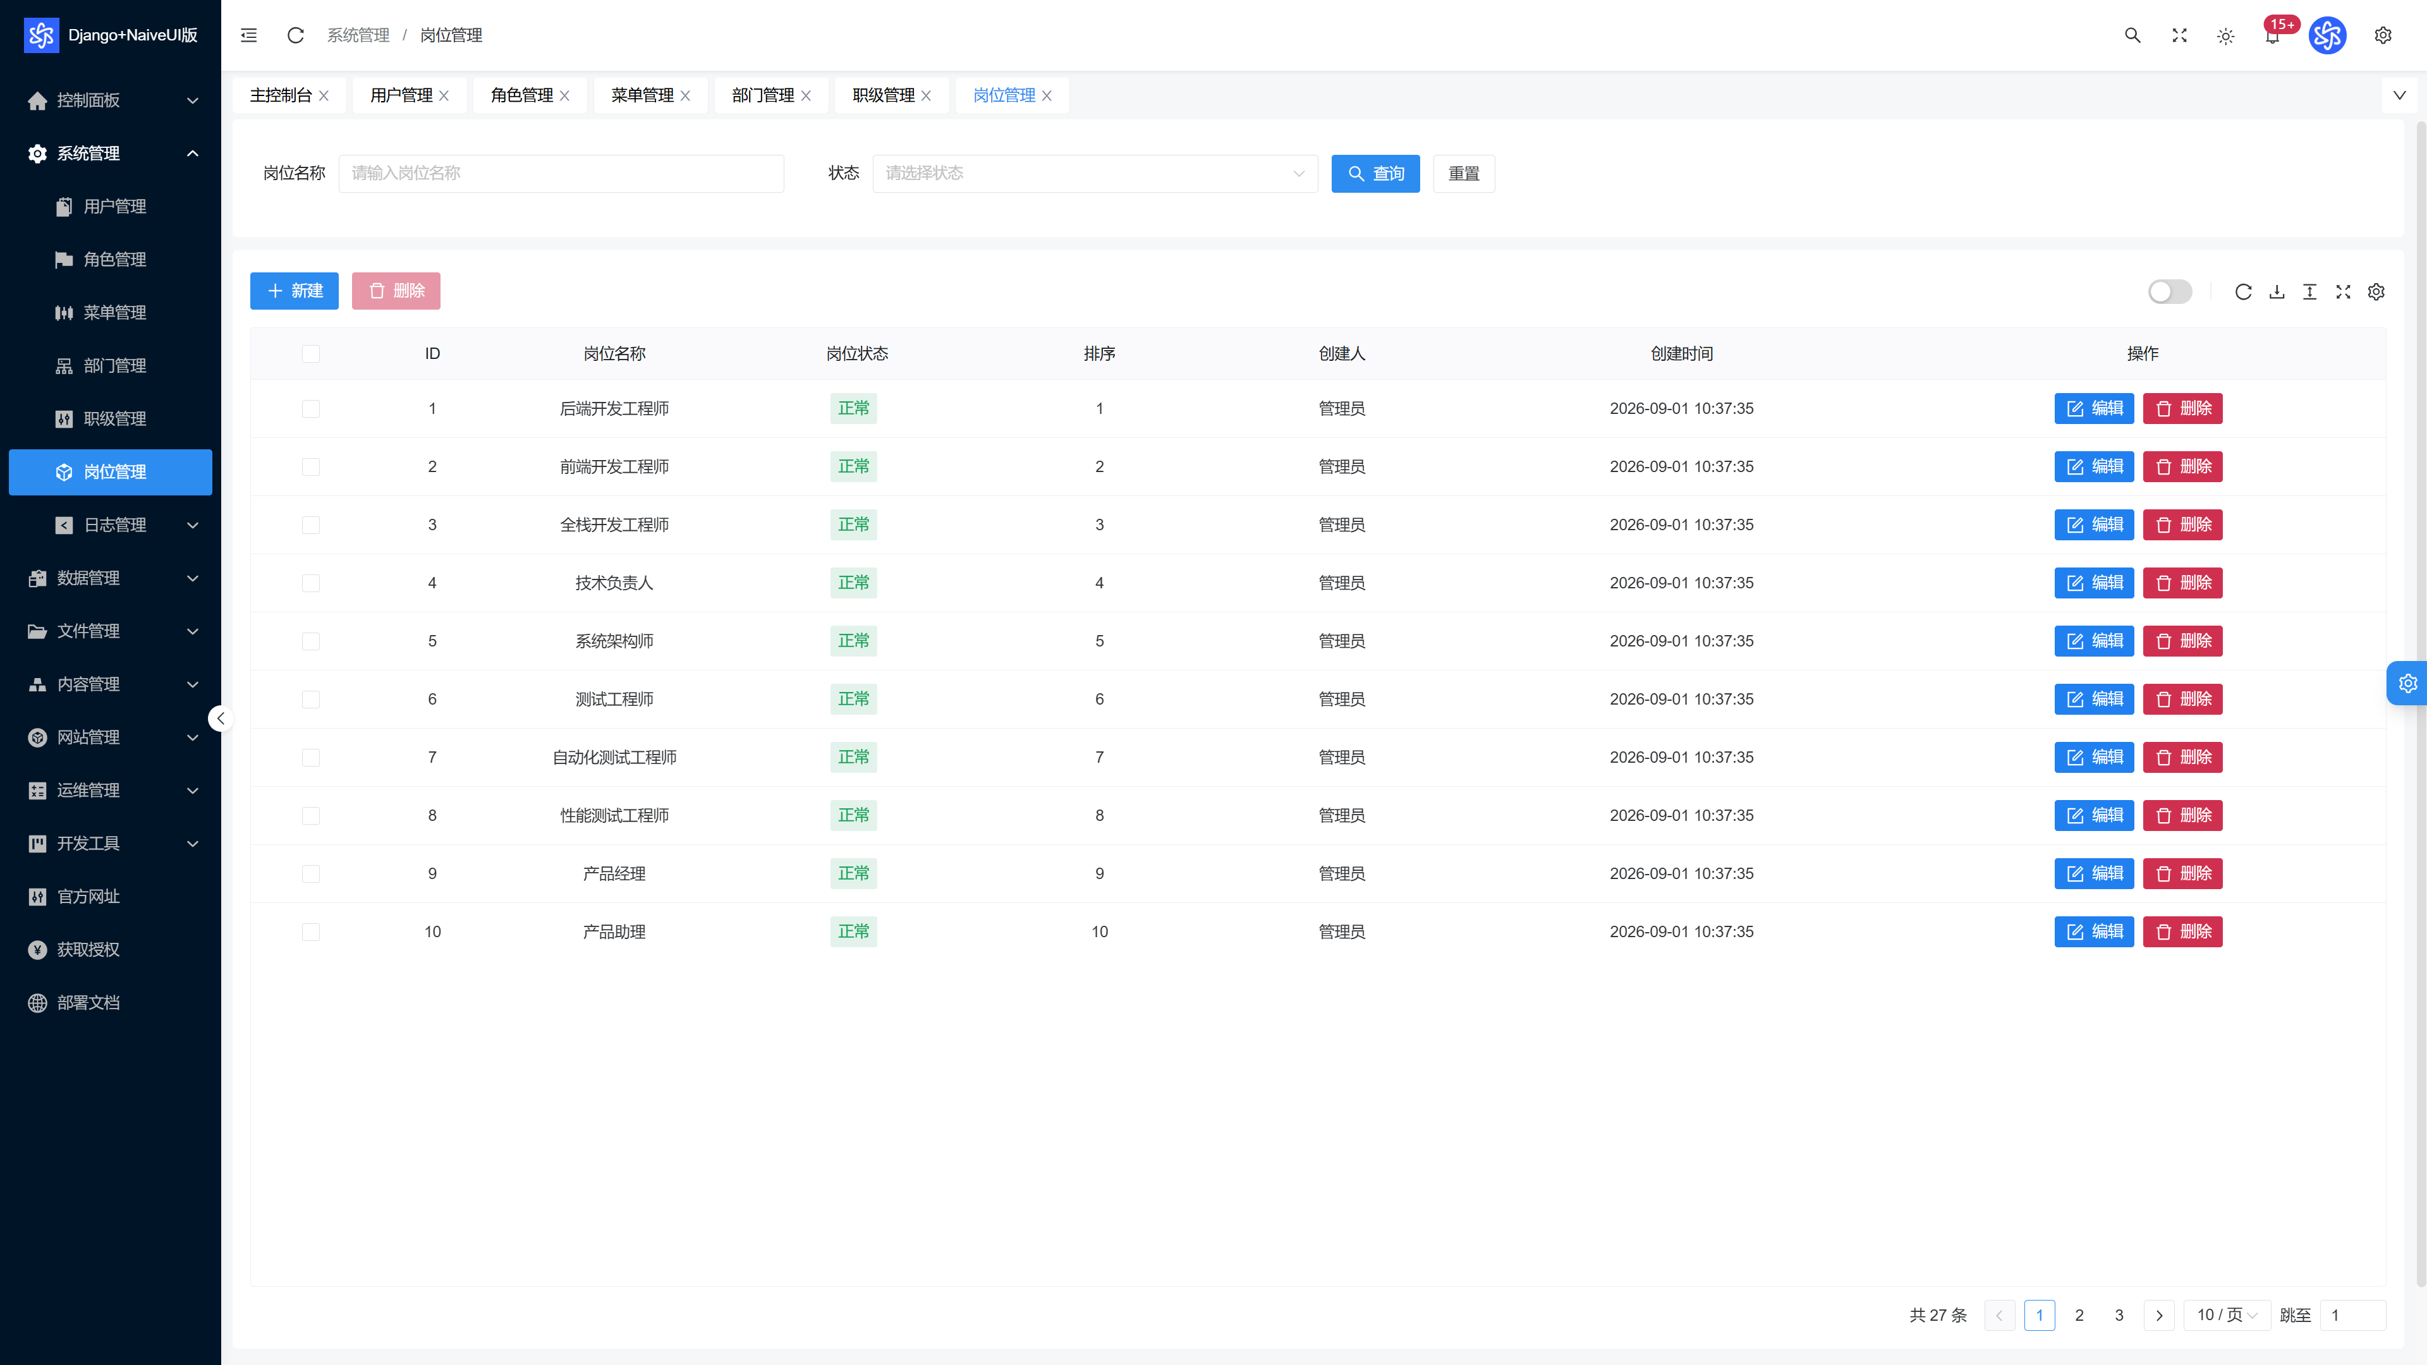
Task: Open 获取授权 sidebar item
Action: tap(110, 950)
